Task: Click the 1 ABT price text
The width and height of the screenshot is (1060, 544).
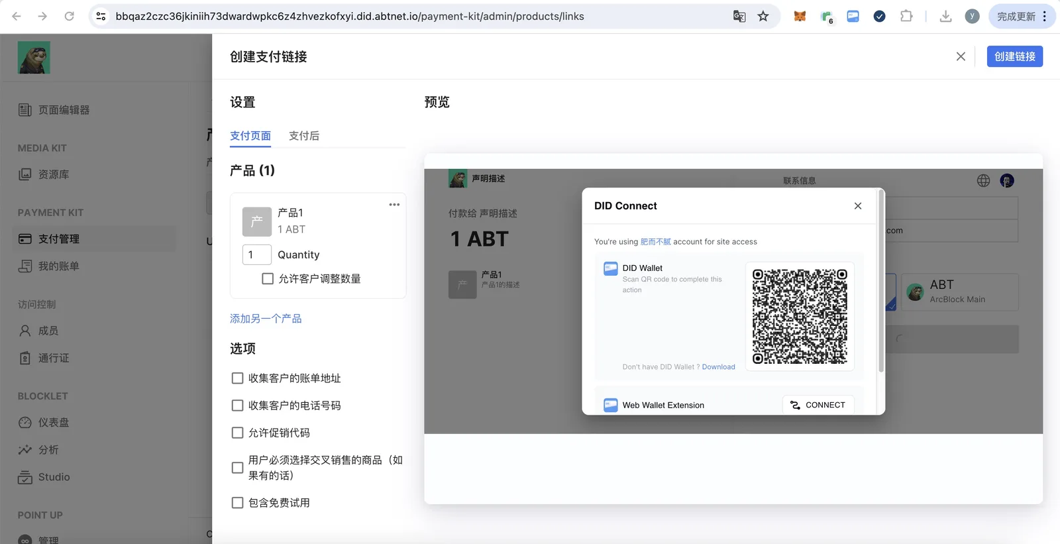Action: point(480,239)
